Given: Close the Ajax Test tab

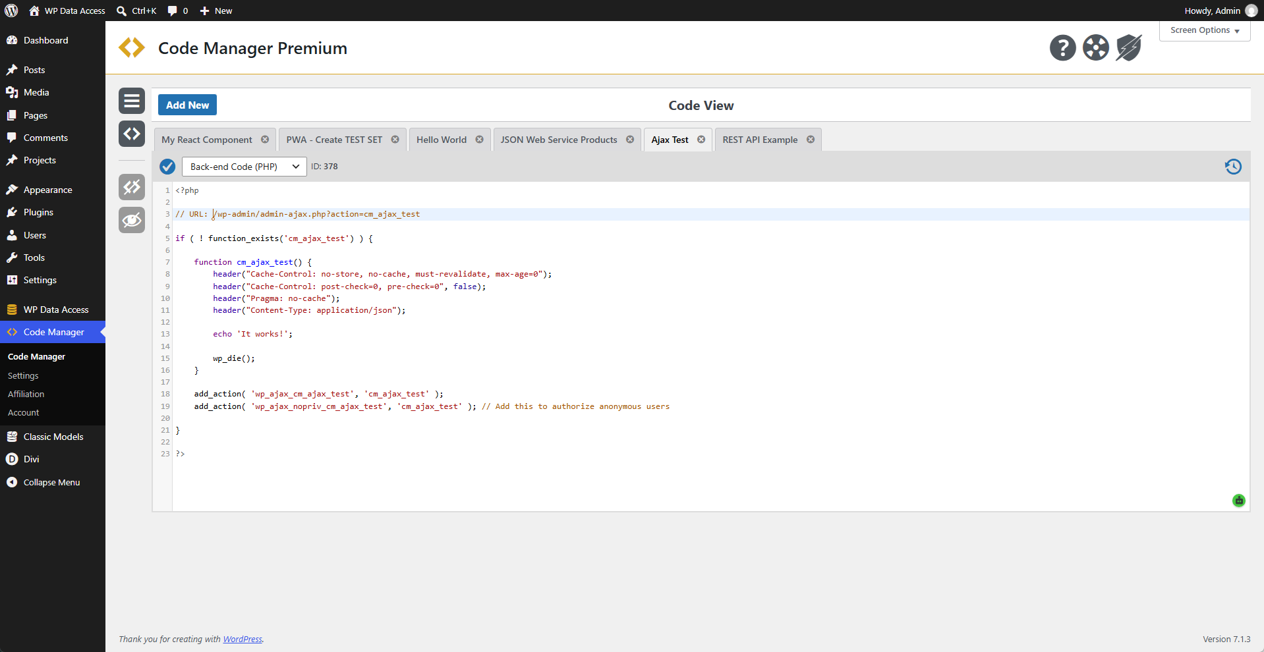Looking at the screenshot, I should pyautogui.click(x=701, y=140).
